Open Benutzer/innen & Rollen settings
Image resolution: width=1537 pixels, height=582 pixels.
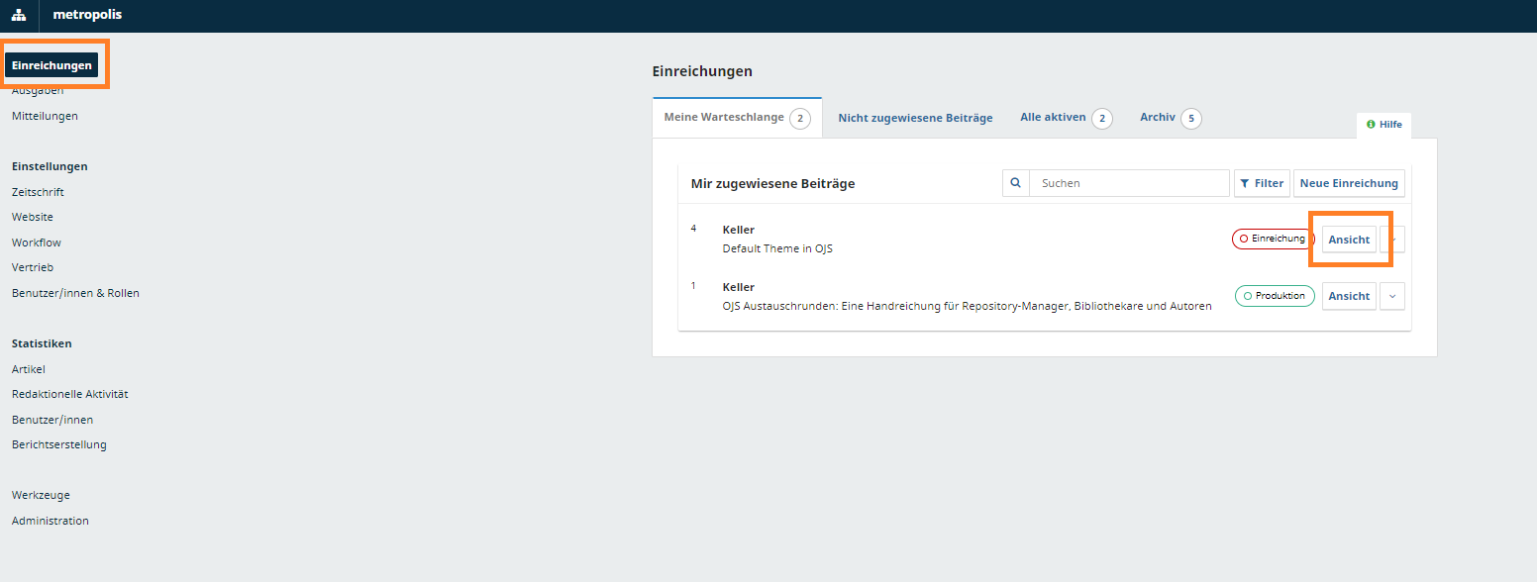75,293
